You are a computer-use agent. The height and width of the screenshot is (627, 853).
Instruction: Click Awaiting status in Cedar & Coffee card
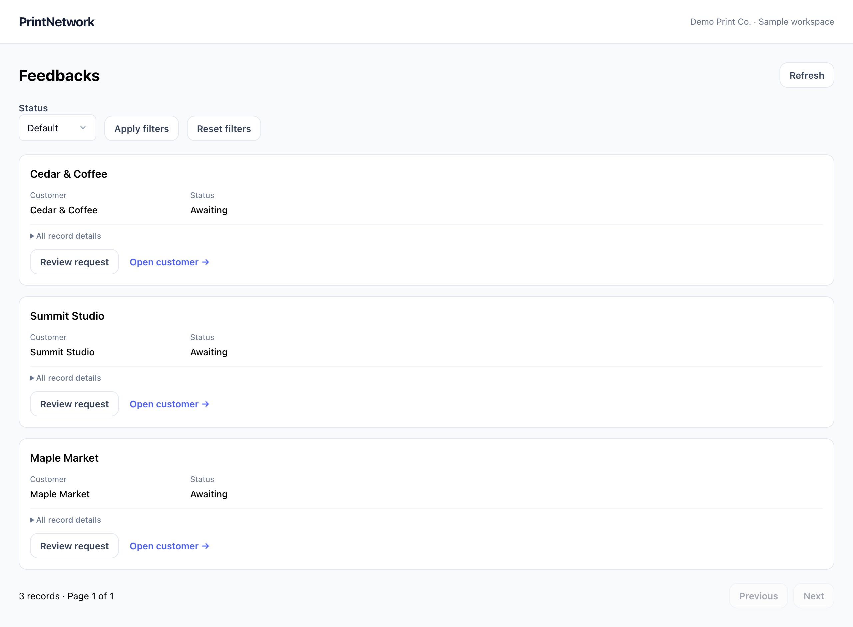point(209,210)
